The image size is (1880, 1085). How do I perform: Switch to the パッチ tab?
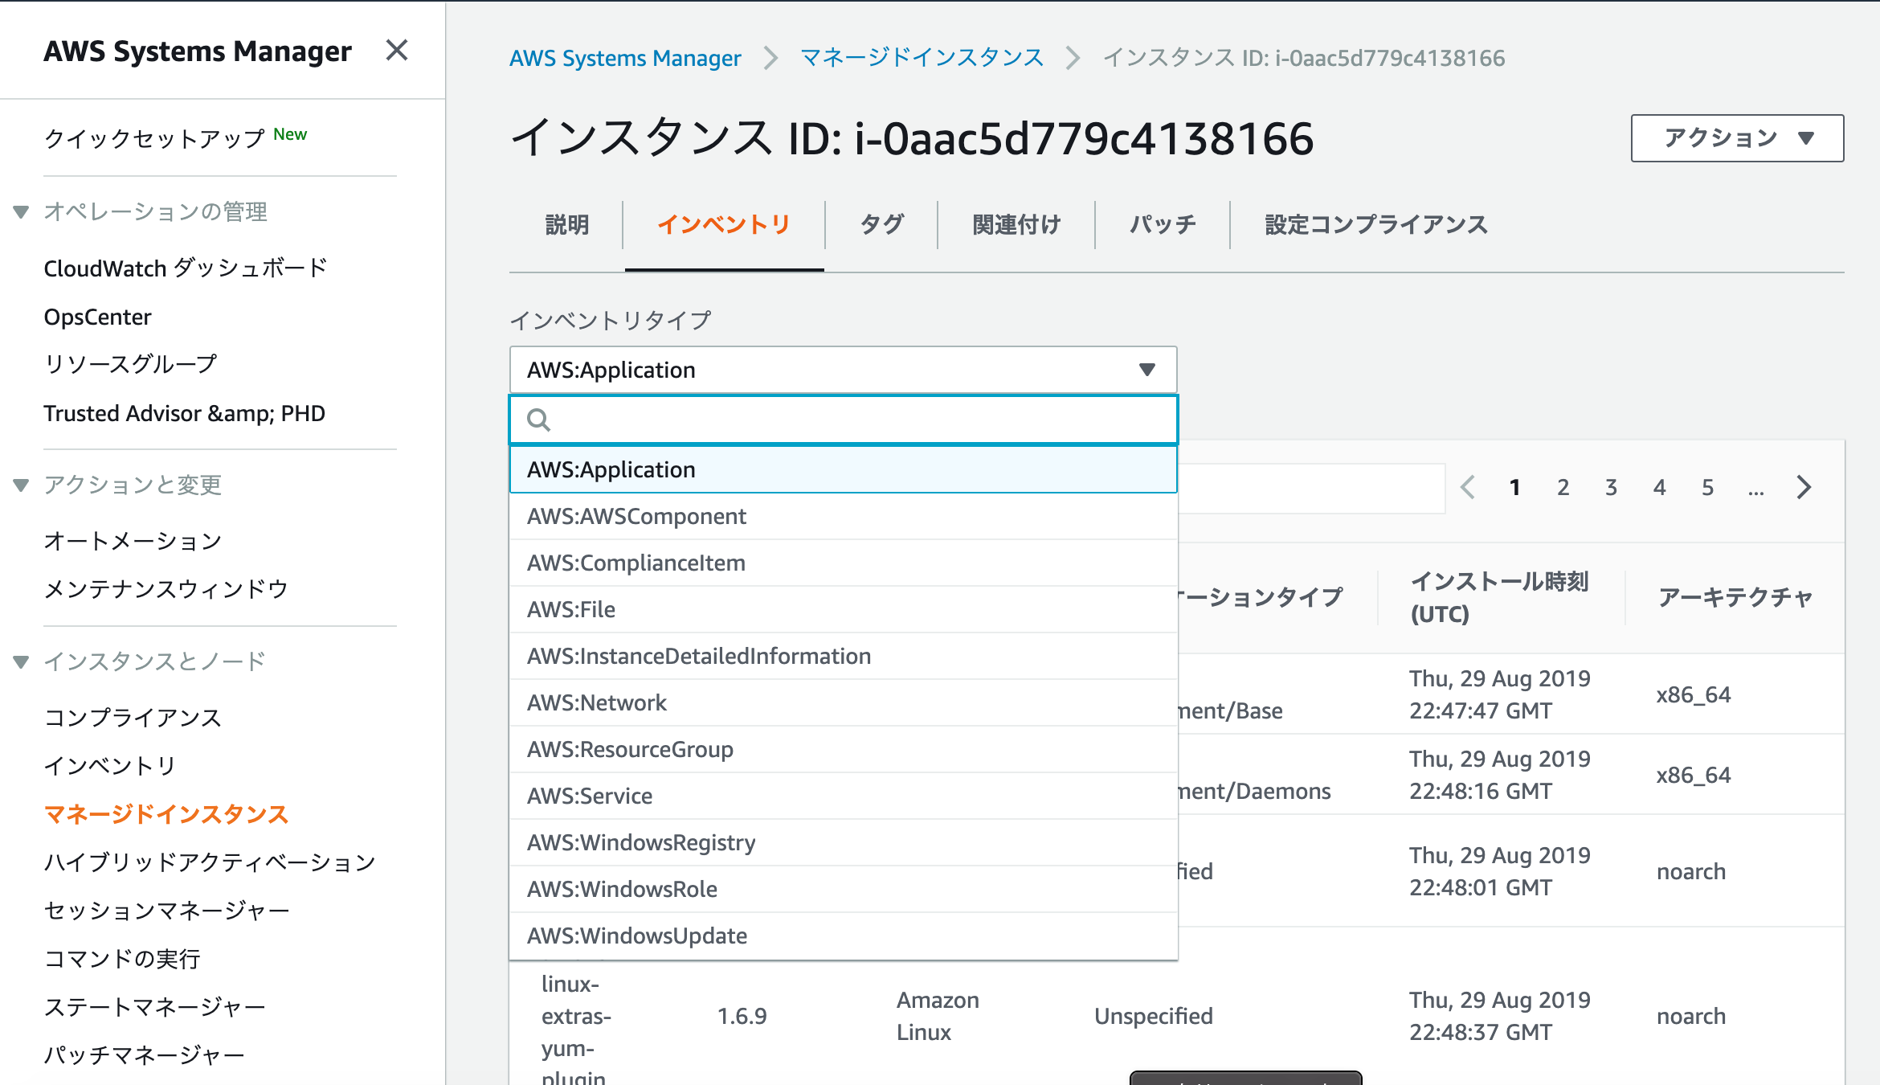(1163, 224)
